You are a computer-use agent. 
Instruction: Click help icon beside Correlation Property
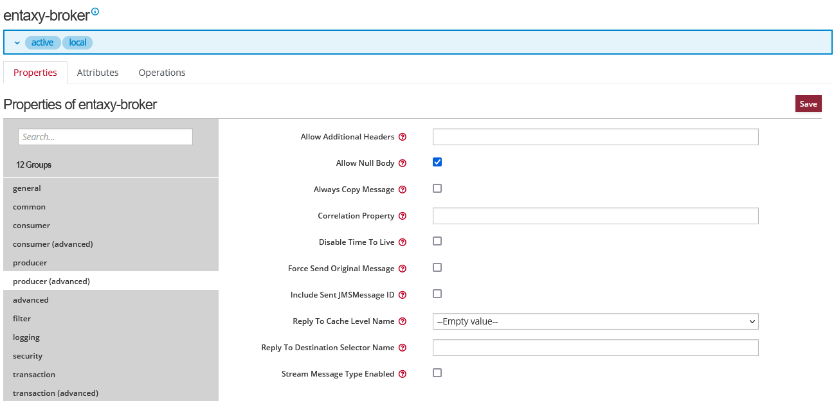click(403, 216)
